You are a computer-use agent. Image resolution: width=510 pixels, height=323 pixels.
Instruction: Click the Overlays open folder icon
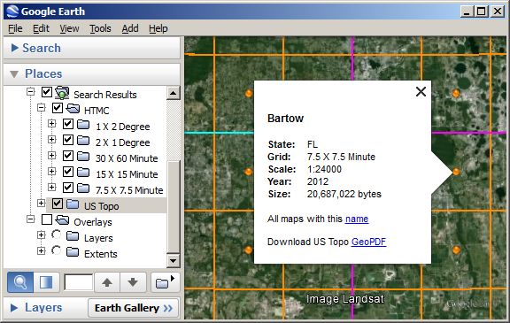[x=62, y=220]
